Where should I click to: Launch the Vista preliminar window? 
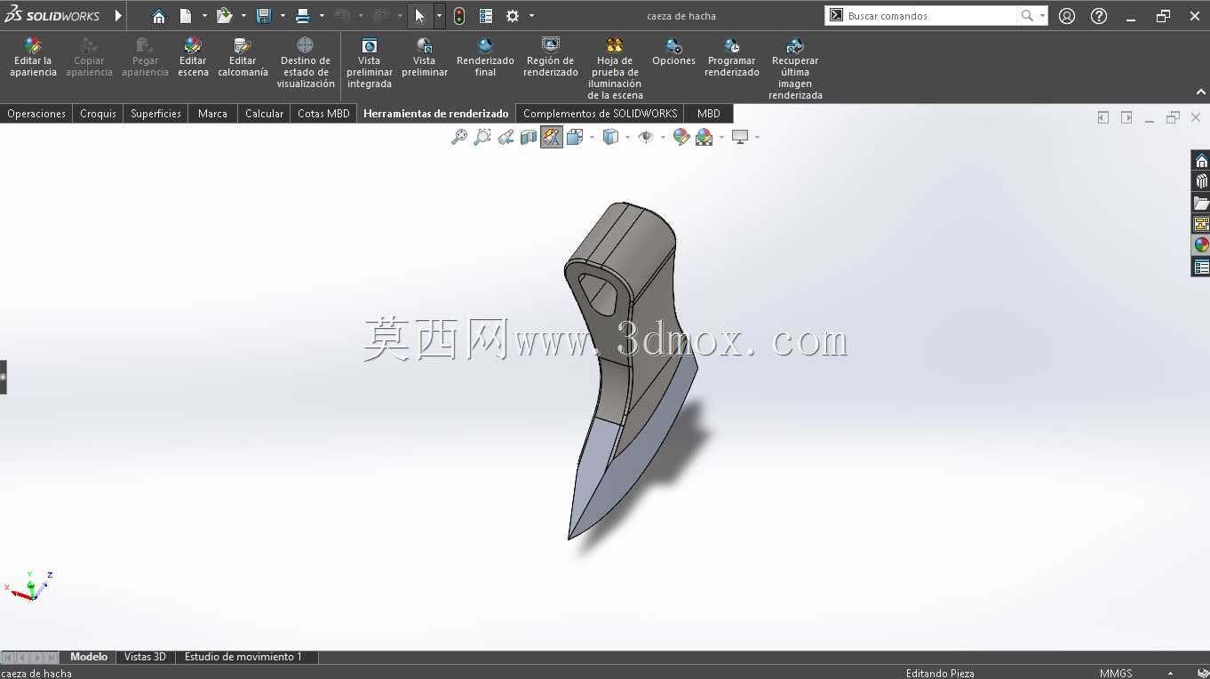click(425, 58)
